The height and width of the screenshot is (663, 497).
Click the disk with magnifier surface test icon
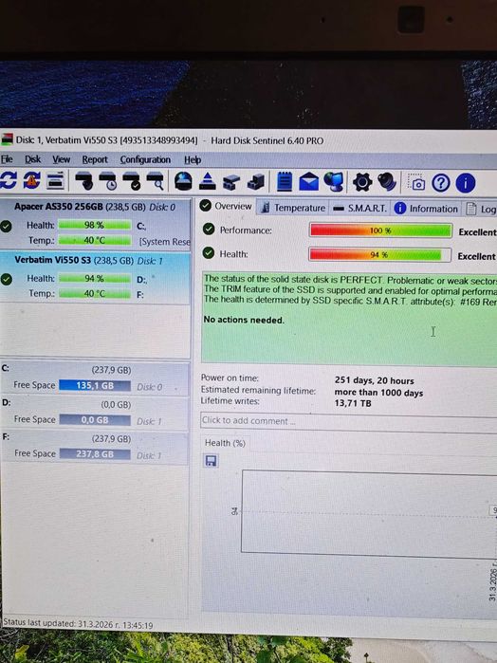(x=156, y=181)
